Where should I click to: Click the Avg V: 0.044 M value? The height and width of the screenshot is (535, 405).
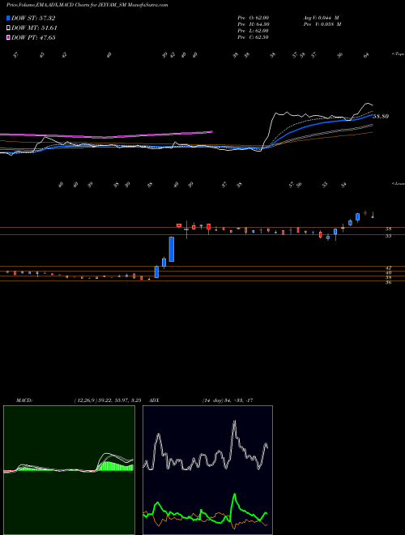point(321,18)
